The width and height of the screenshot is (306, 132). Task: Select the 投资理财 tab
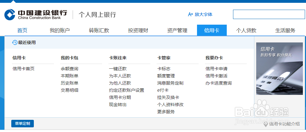coord(138,30)
